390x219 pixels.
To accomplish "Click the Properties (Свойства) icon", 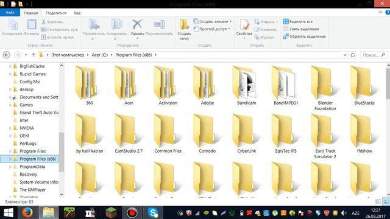I will pyautogui.click(x=244, y=25).
